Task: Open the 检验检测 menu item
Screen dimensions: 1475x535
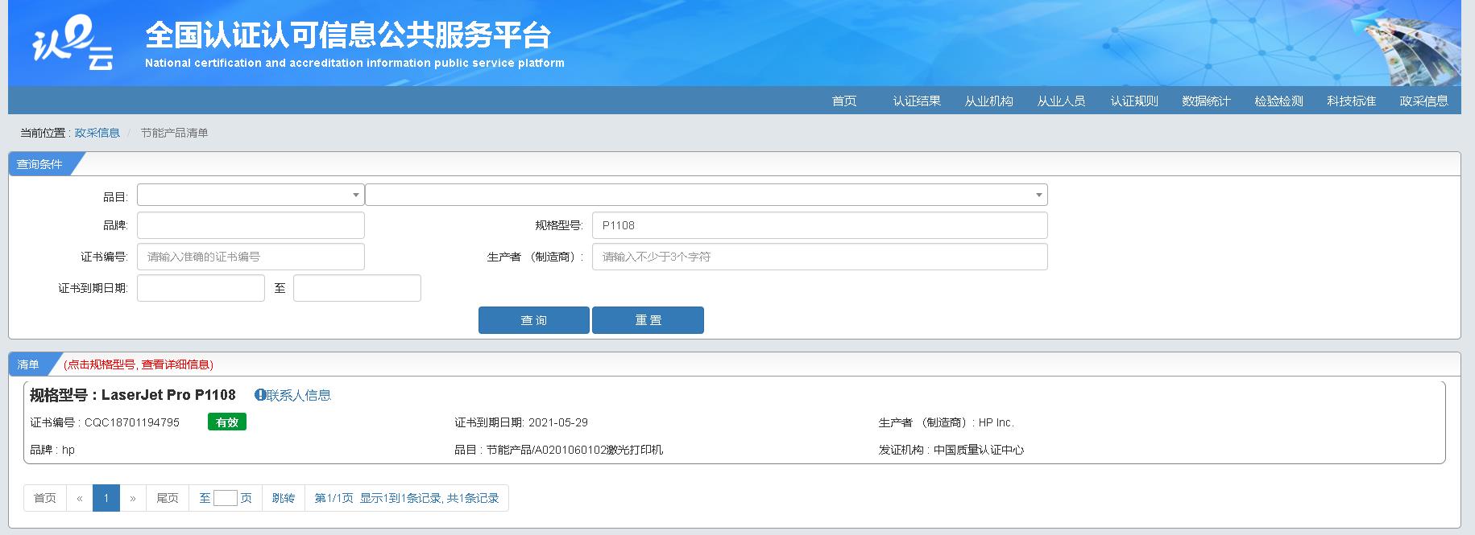Action: (x=1279, y=101)
